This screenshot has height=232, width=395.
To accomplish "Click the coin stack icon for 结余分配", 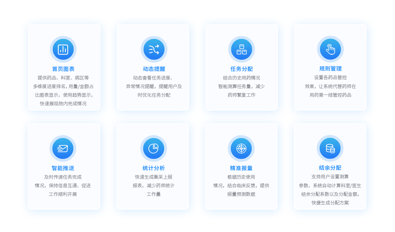I will pos(330,148).
